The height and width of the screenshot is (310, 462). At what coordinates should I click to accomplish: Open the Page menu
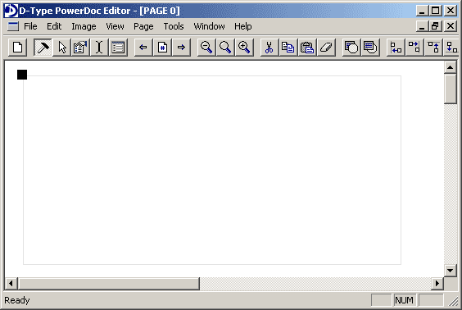pyautogui.click(x=143, y=26)
